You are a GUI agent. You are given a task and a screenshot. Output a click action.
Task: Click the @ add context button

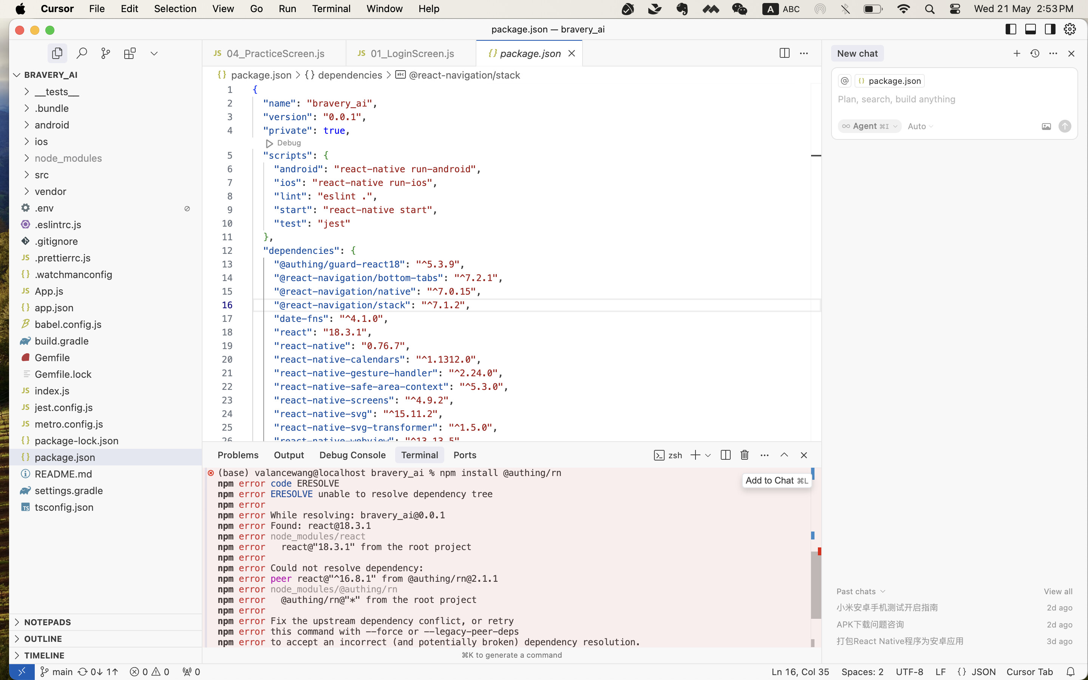[x=845, y=81]
